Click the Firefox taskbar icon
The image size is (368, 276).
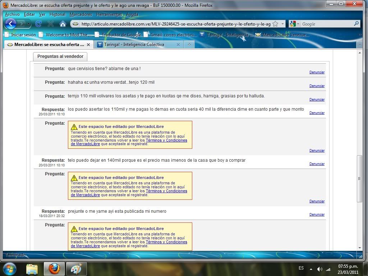54,269
